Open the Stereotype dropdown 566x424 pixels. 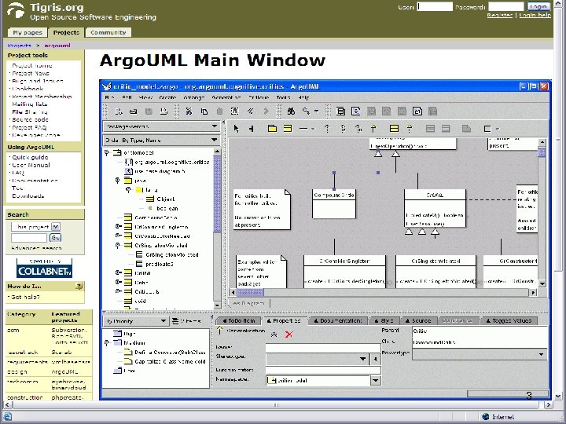coord(362,359)
